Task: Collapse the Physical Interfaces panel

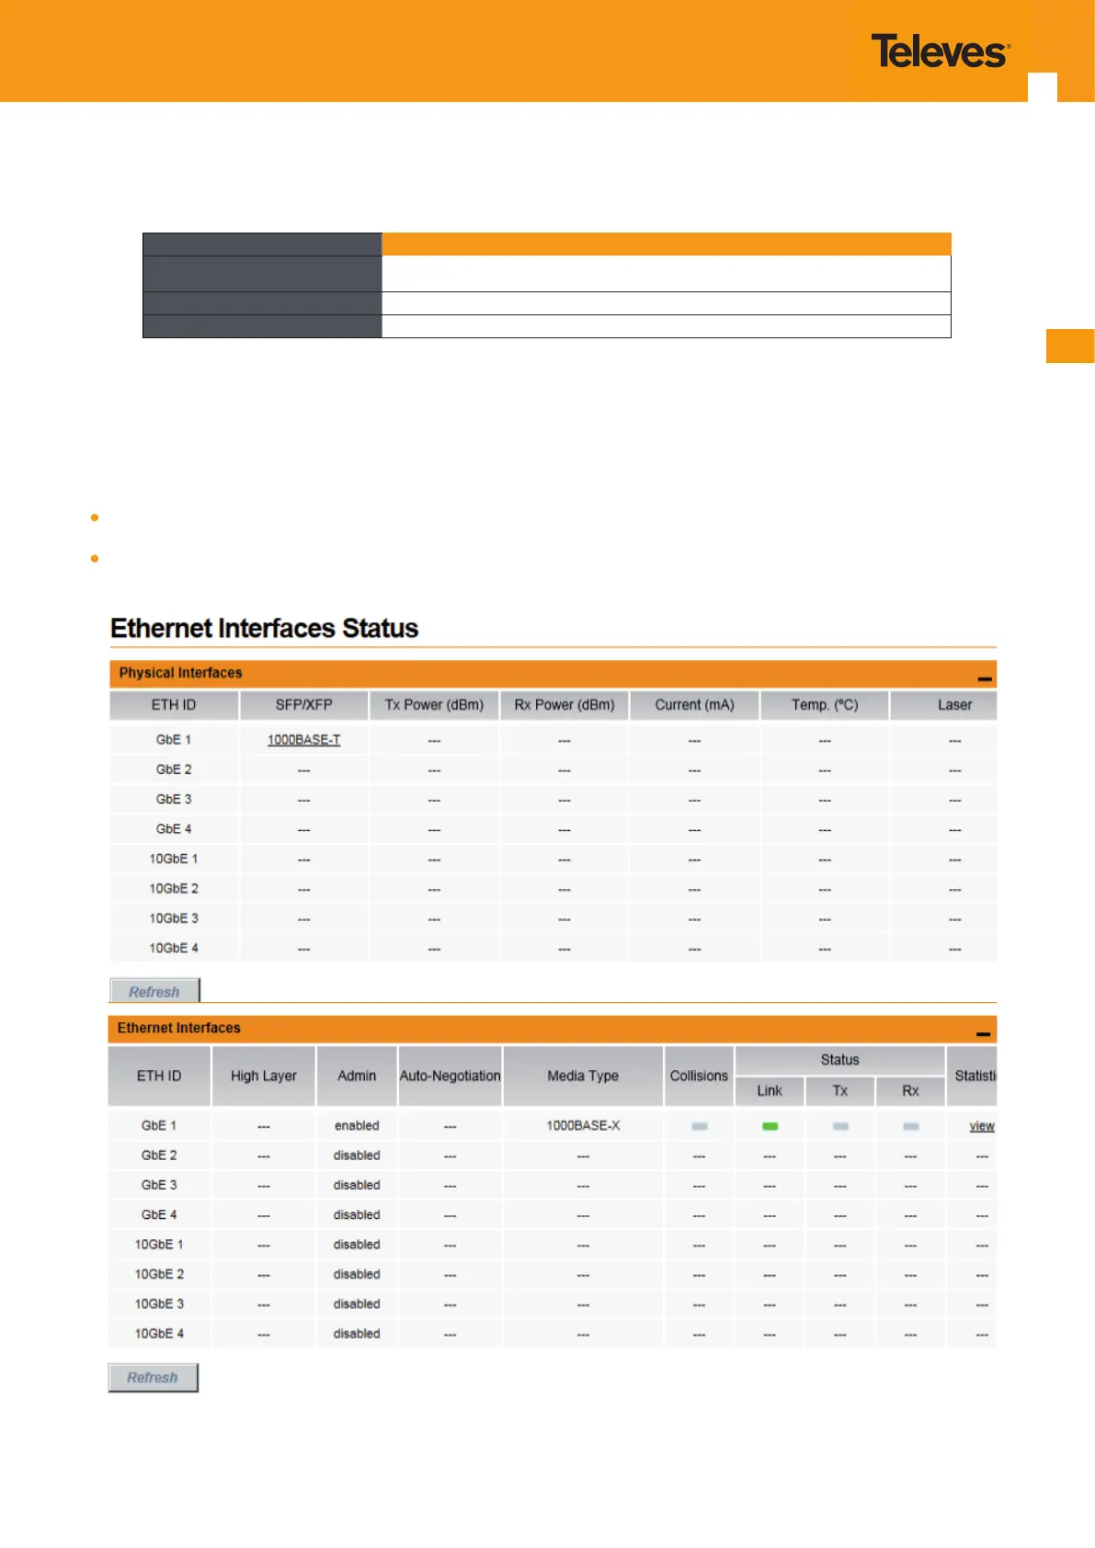Action: pos(985,678)
